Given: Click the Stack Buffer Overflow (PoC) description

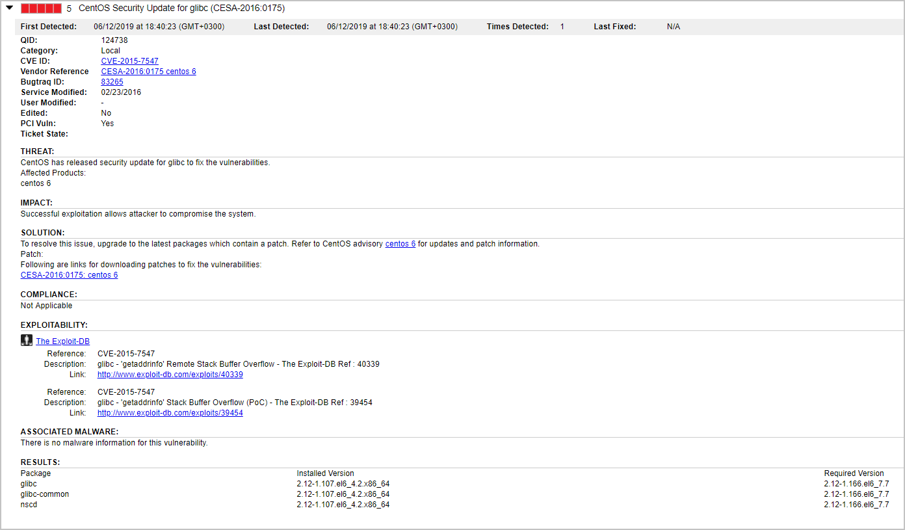Looking at the screenshot, I should 235,403.
